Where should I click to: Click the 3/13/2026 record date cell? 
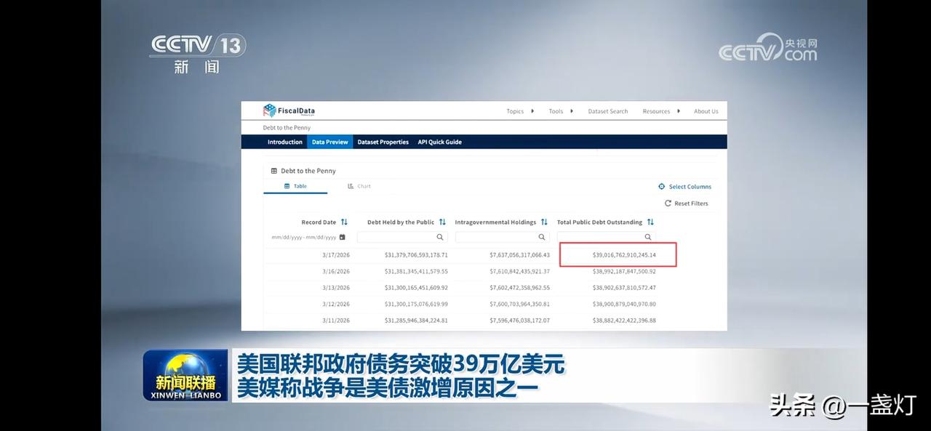coord(336,288)
